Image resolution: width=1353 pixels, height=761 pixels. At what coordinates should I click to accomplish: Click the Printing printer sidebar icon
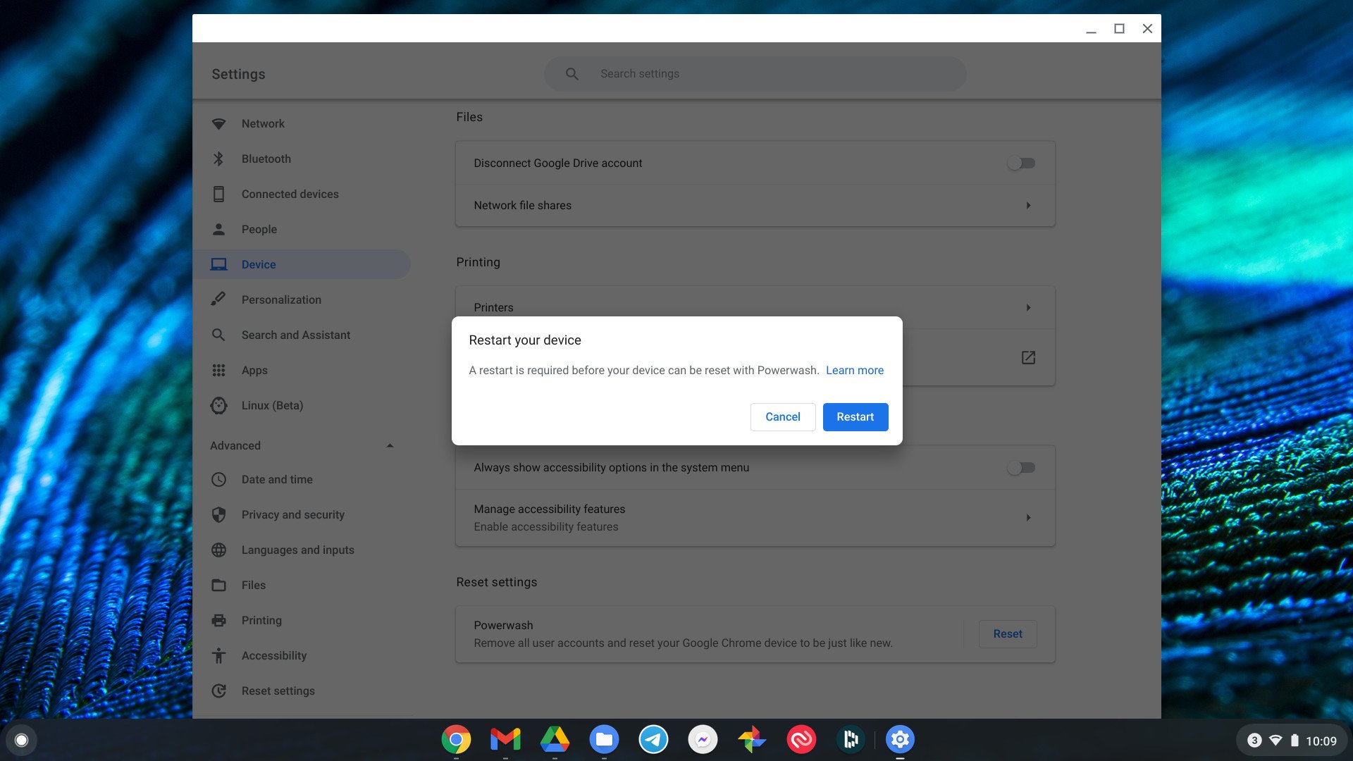coord(218,620)
